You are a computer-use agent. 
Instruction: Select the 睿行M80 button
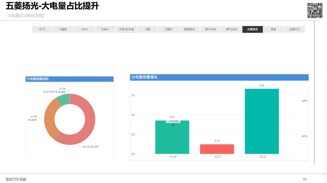tap(232, 29)
